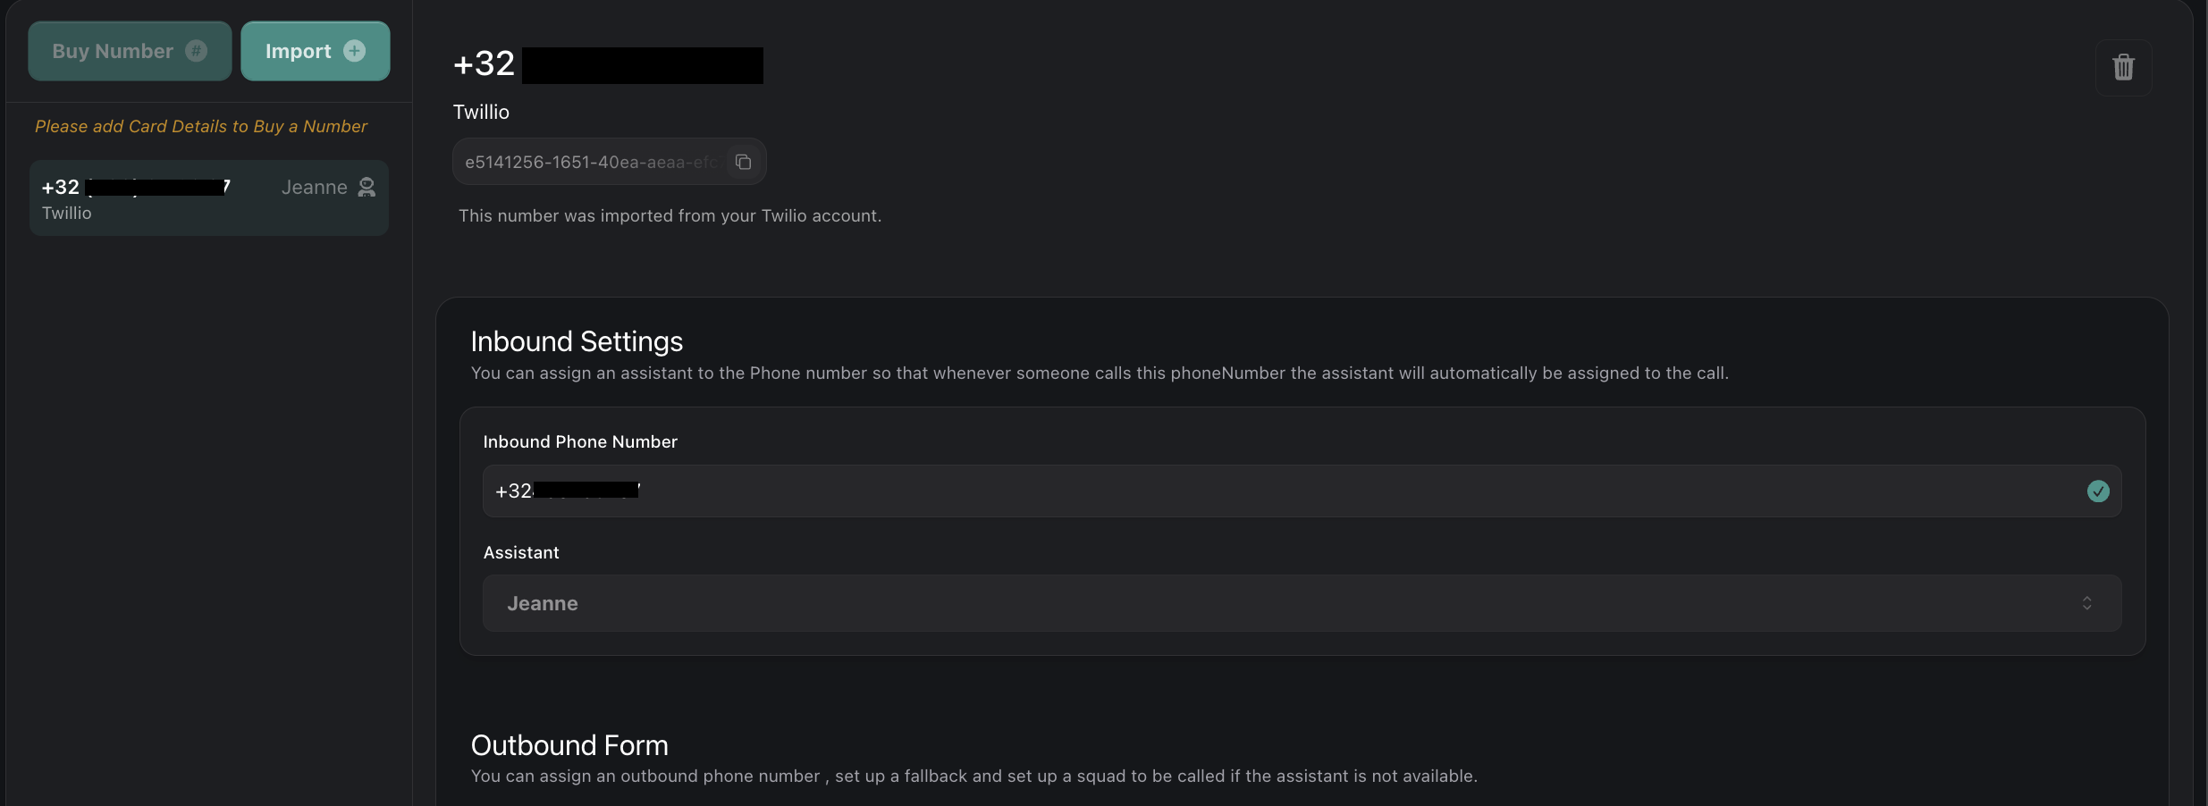Screen dimensions: 2208x806
Task: Toggle selection of the Twillio number card
Action: (208, 197)
